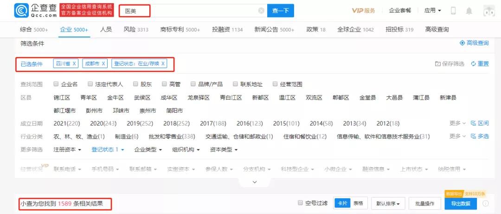Collapse the filter panel with the chevron
This screenshot has height=214, width=501.
pos(255,182)
